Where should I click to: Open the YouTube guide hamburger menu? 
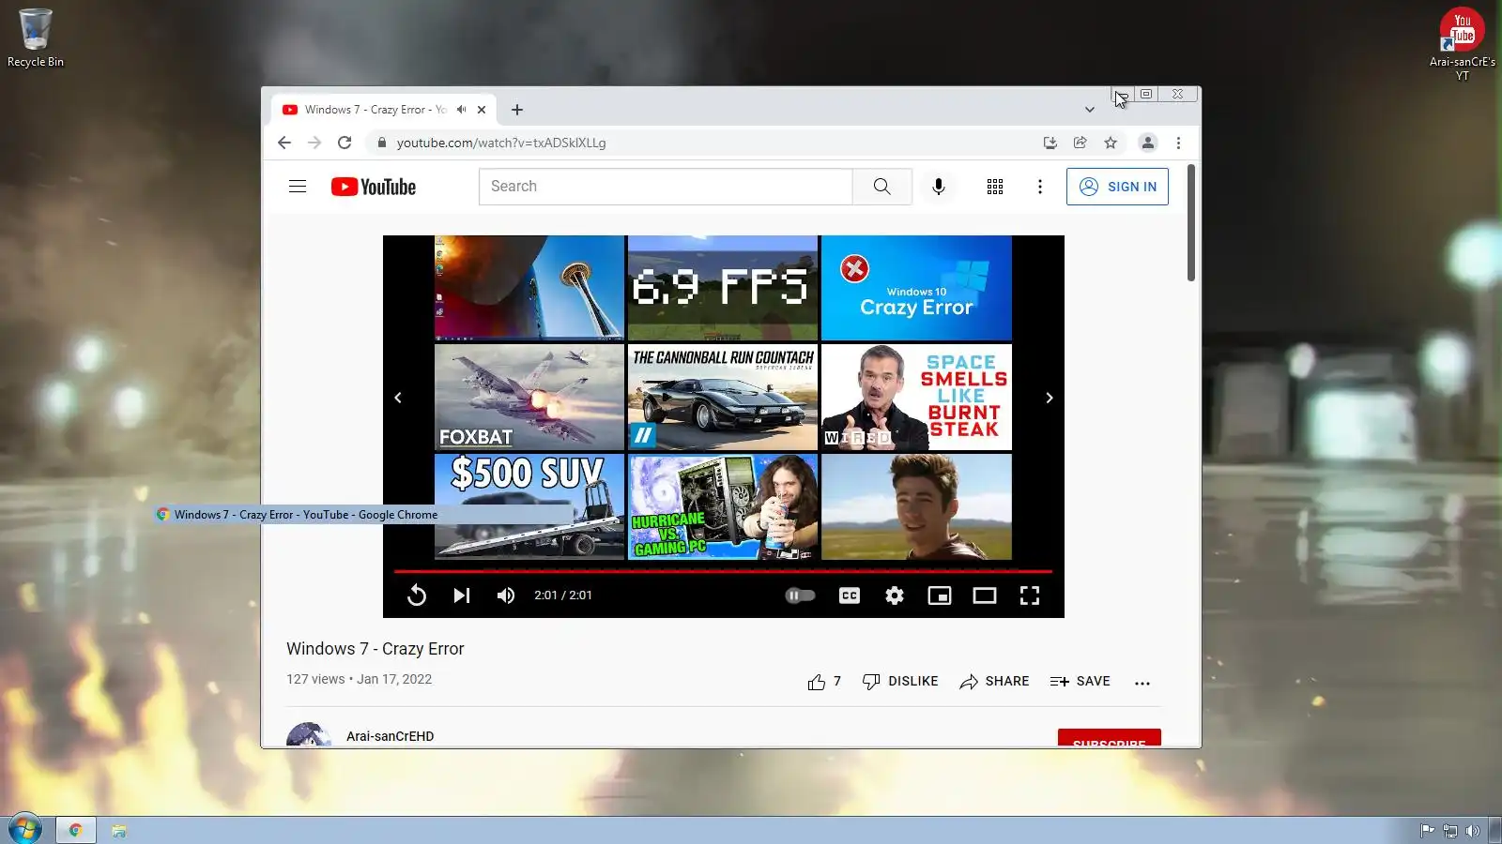click(298, 187)
